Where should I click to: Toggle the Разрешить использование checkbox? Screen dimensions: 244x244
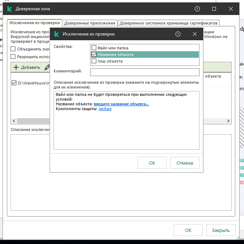point(13,56)
